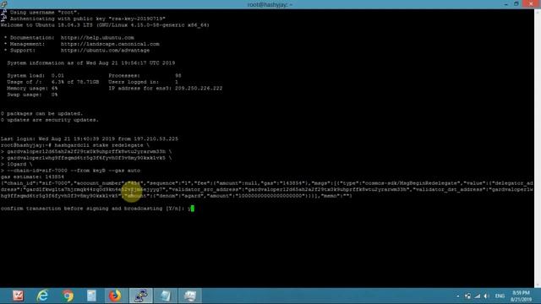Click the '10gard \' argument line
541x304 pixels.
tap(17, 164)
